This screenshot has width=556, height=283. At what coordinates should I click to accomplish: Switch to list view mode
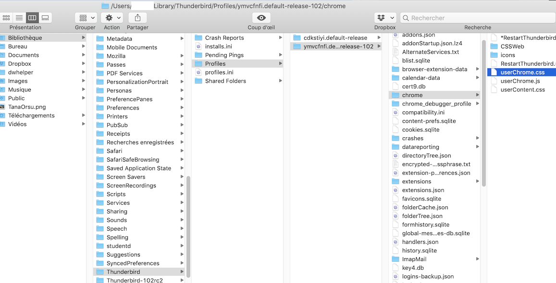pos(20,18)
